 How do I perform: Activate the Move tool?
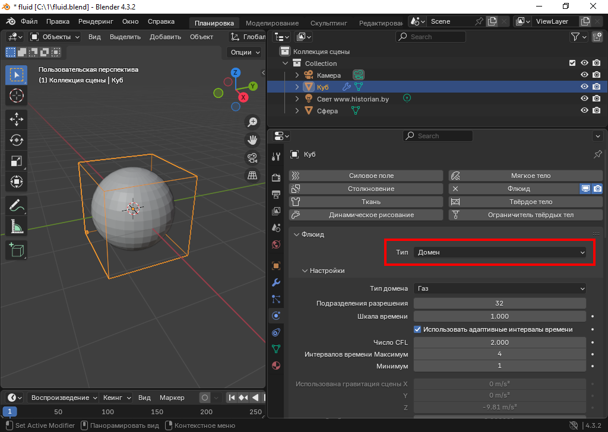click(16, 119)
